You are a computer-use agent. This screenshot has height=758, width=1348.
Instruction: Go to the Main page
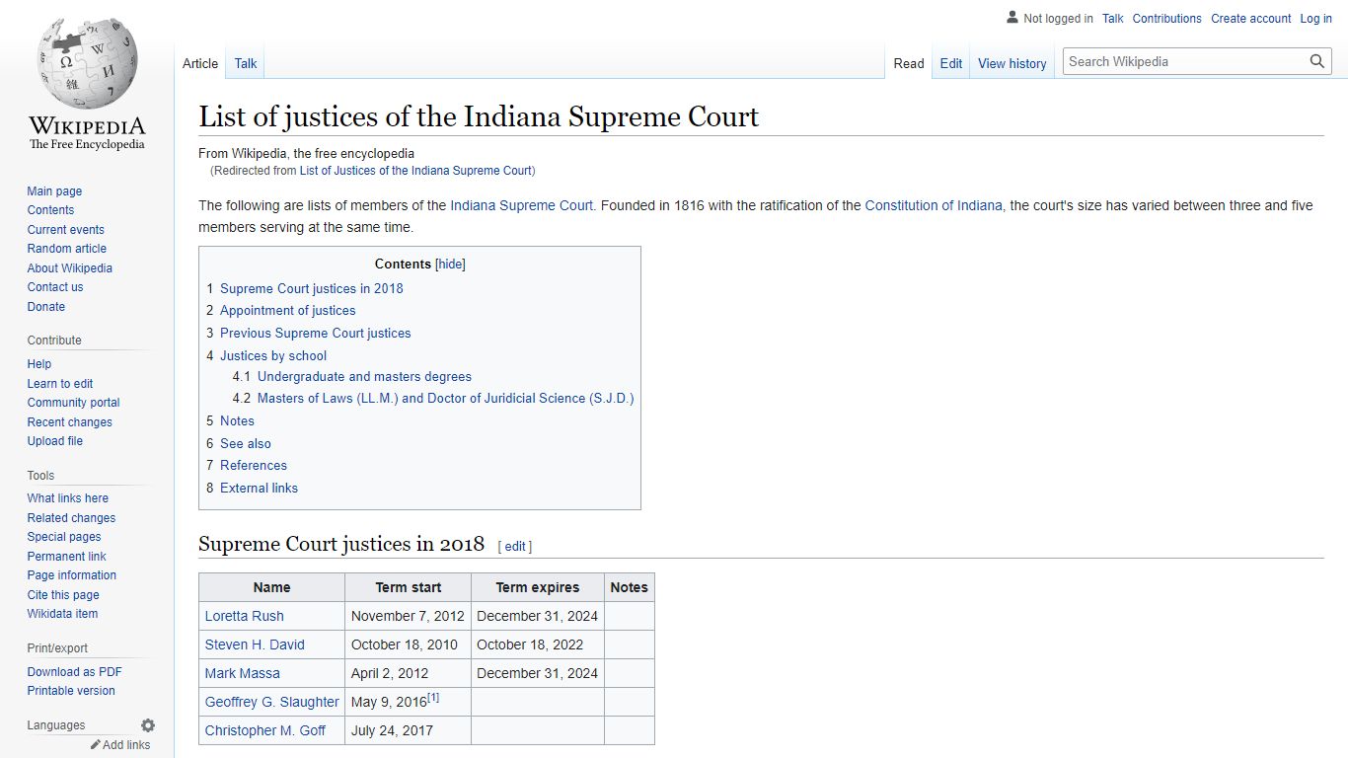pyautogui.click(x=54, y=191)
